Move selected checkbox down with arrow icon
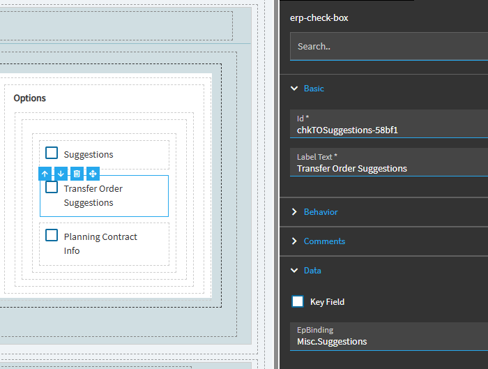 pyautogui.click(x=61, y=174)
